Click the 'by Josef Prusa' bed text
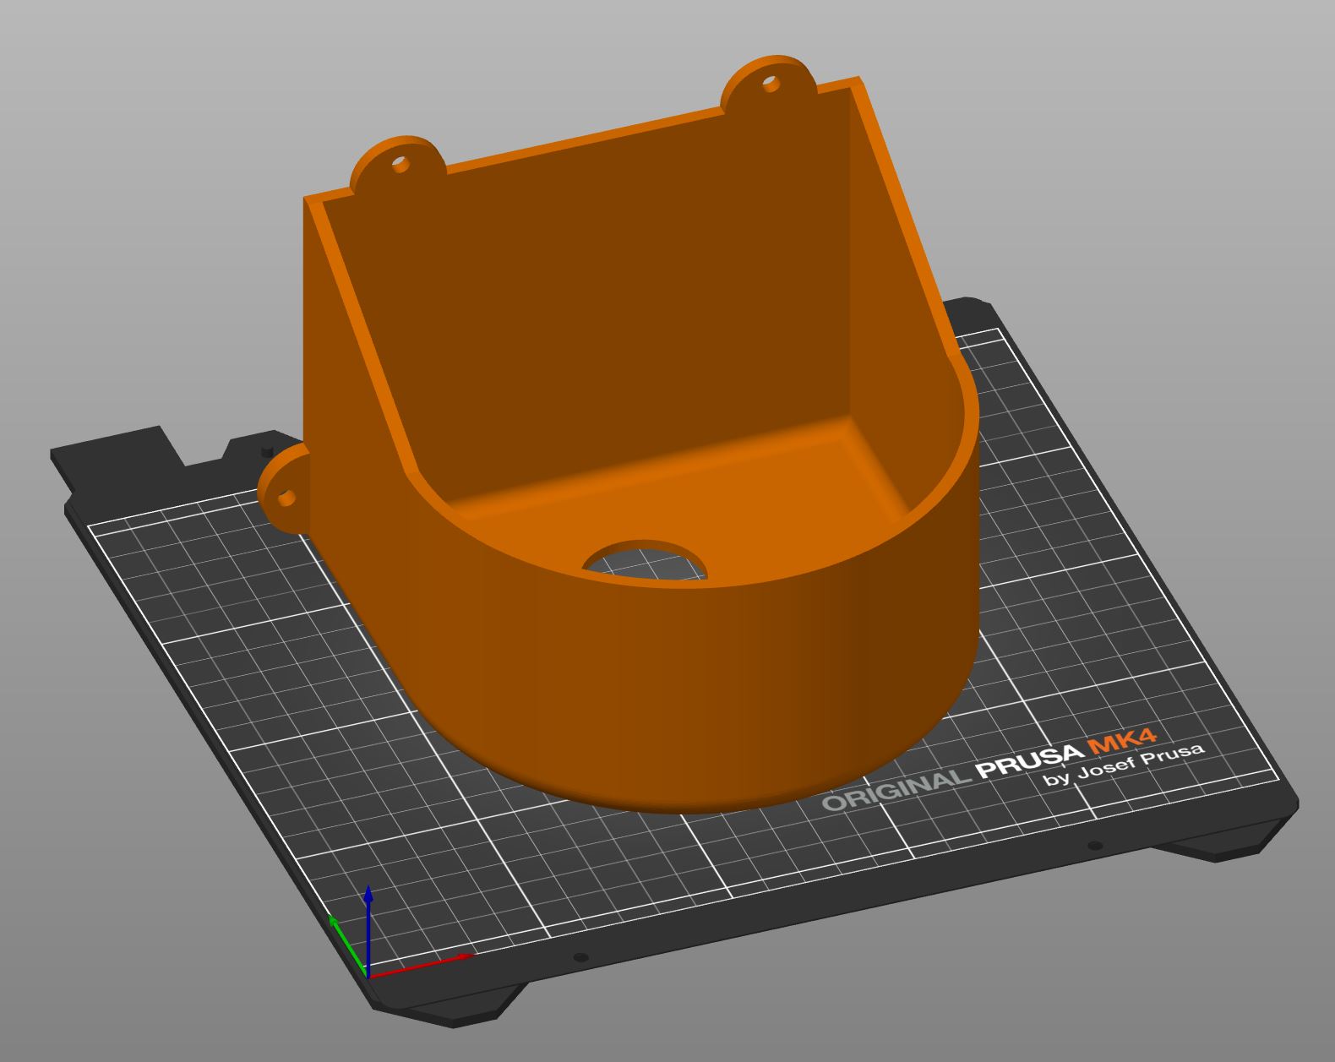 1124,765
